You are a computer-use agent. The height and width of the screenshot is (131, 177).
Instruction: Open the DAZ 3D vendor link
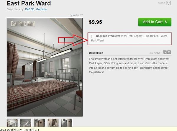(30, 9)
